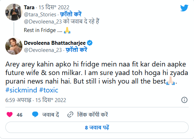Click the copy link chain icon
The height and width of the screenshot is (139, 194).
point(70,114)
